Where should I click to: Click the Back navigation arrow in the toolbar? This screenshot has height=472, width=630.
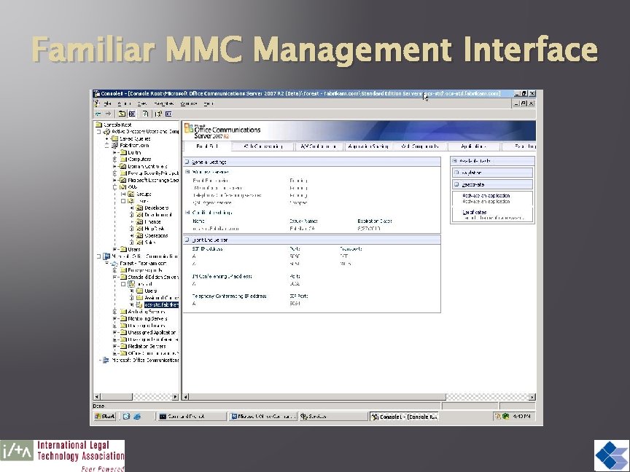[x=98, y=114]
